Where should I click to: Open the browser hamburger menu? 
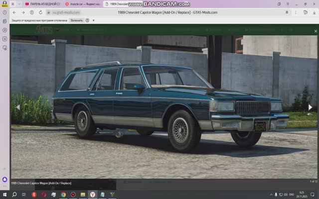288,4
